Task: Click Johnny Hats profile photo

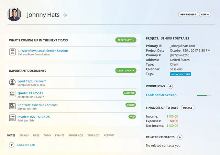Action: [14, 14]
